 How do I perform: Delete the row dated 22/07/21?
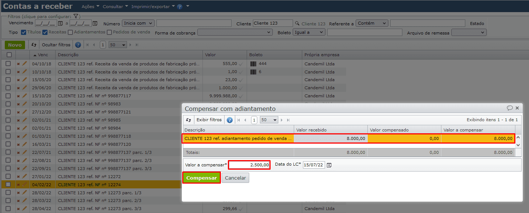[18, 153]
